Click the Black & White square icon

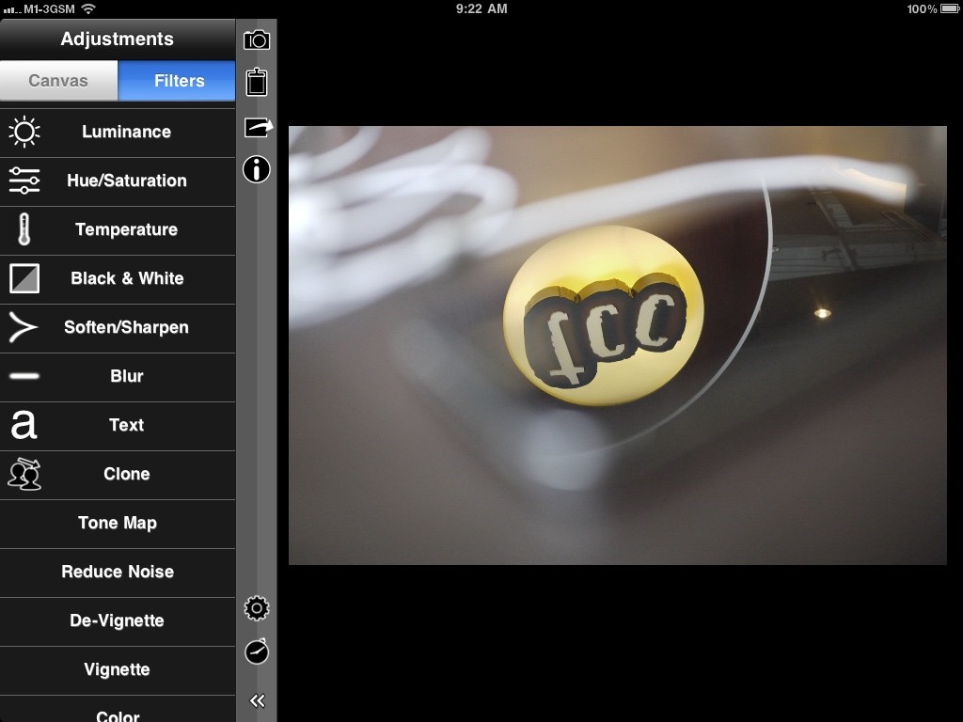point(24,278)
